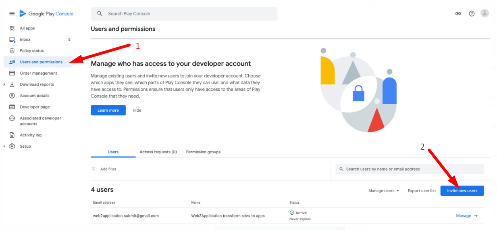Open the link icon in top bar
The image size is (497, 230).
coord(458,14)
